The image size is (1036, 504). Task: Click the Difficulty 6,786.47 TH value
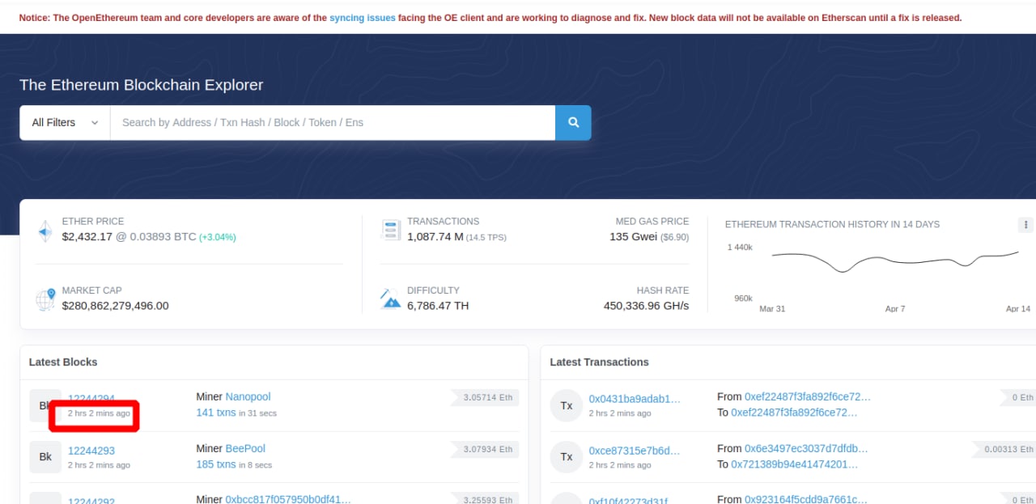tap(438, 306)
